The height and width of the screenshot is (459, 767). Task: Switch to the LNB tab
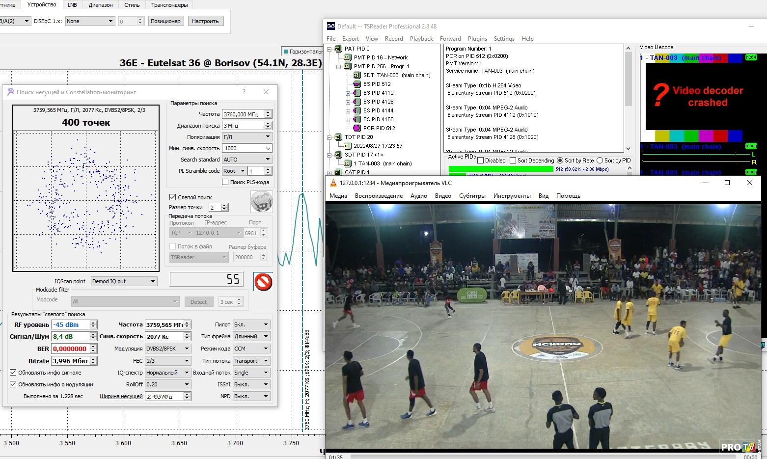coord(72,5)
